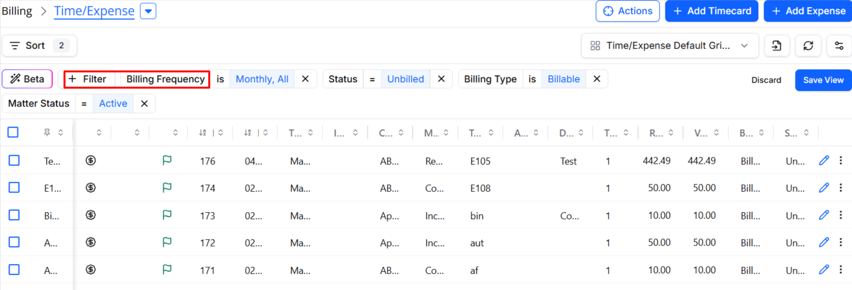This screenshot has width=852, height=290.
Task: Open the Monthly, All filter value dropdown
Action: [262, 79]
